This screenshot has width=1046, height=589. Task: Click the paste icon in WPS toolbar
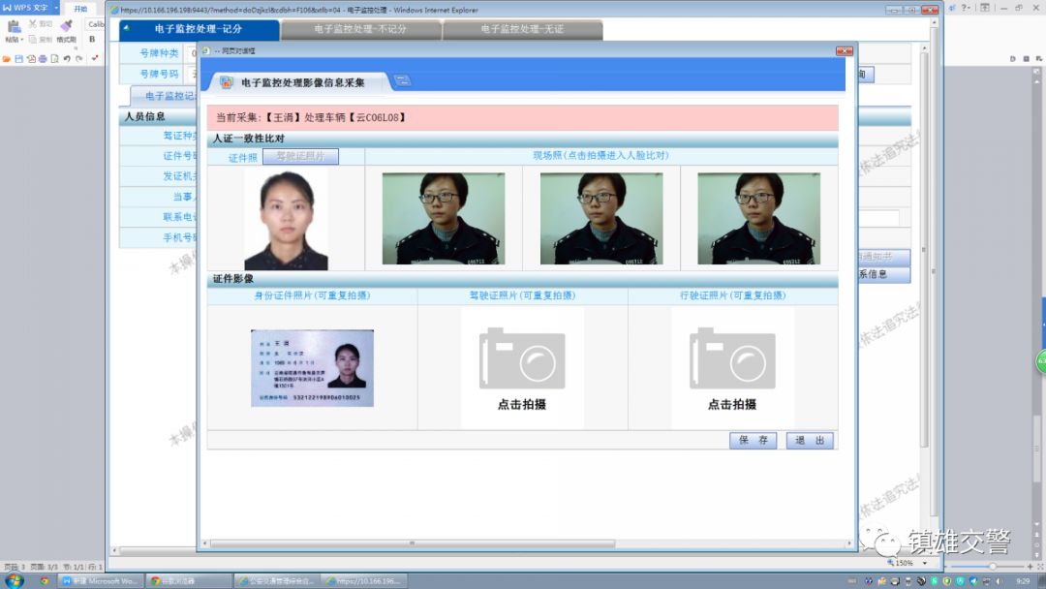tap(13, 27)
